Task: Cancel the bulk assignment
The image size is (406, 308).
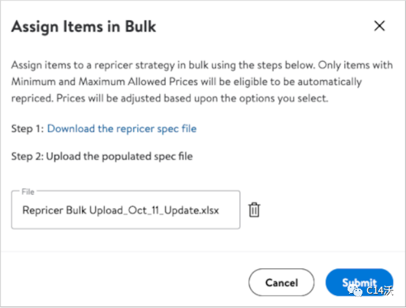Action: point(281,282)
